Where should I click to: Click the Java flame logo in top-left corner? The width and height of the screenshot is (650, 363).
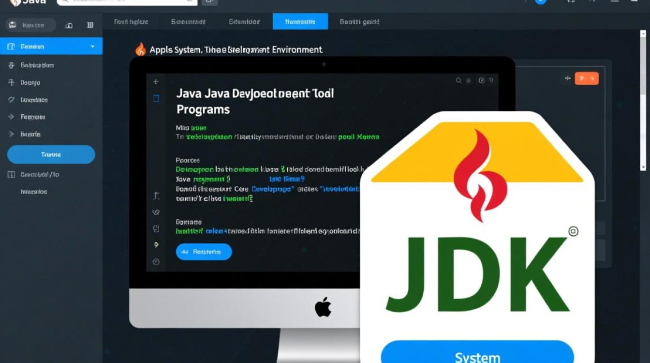(15, 2)
